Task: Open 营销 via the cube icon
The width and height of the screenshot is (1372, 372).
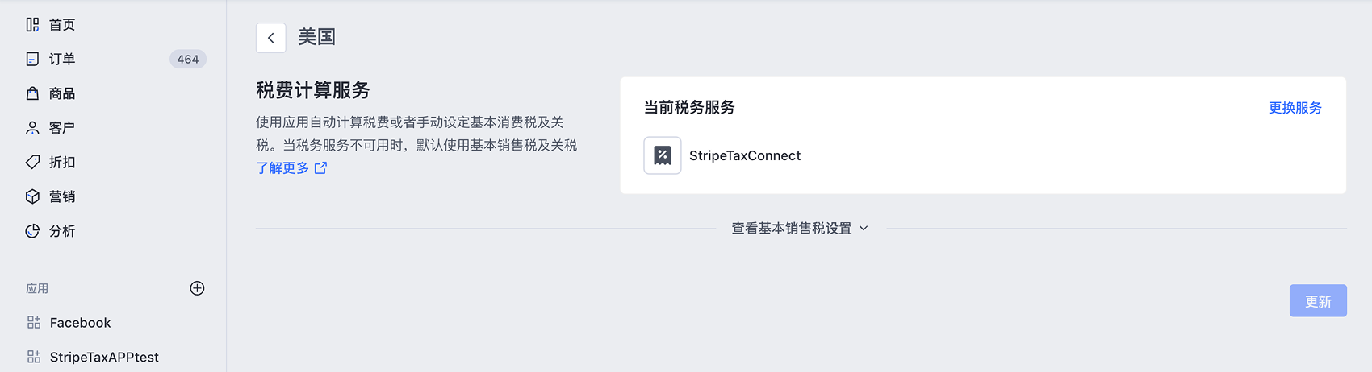Action: [32, 196]
